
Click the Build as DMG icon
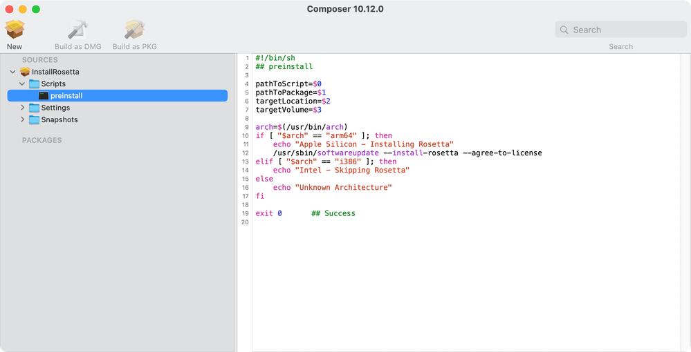[x=78, y=30]
